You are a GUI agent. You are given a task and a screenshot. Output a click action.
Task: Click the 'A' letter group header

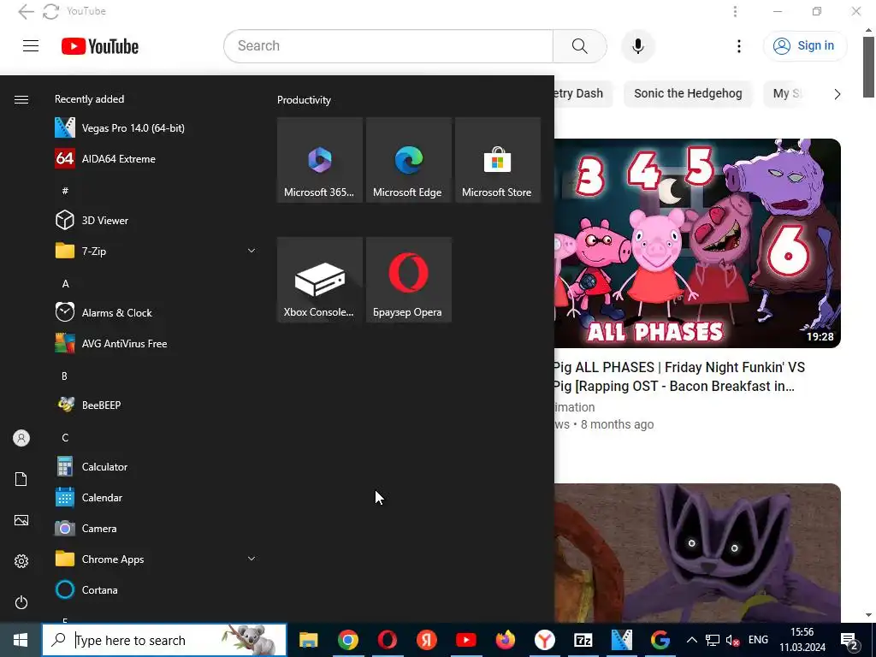[65, 283]
